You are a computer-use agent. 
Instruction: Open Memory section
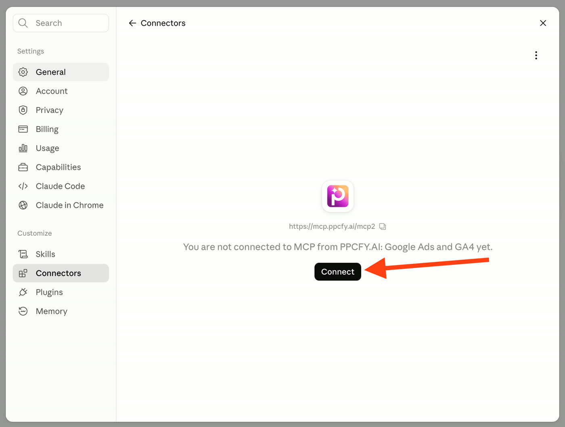point(51,311)
